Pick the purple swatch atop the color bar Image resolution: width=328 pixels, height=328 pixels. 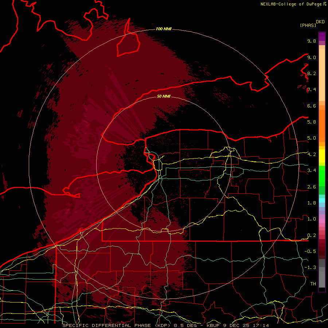322,36
